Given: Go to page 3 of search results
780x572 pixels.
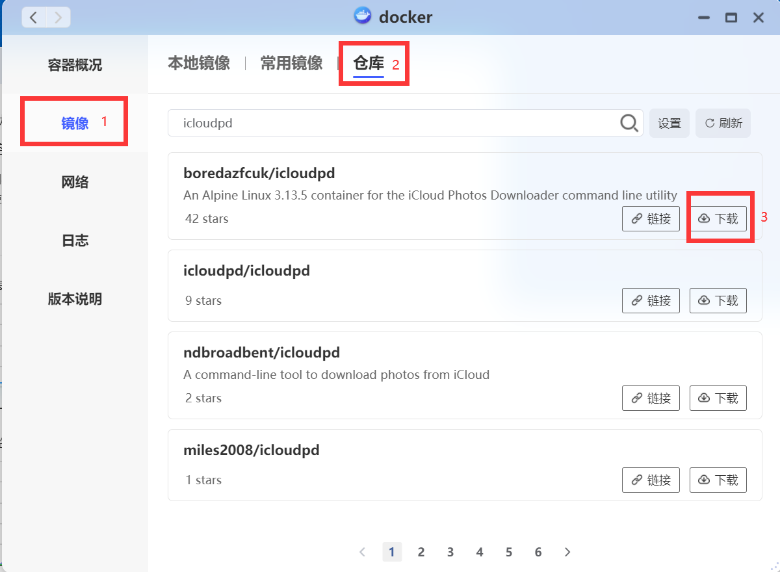Looking at the screenshot, I should tap(450, 551).
